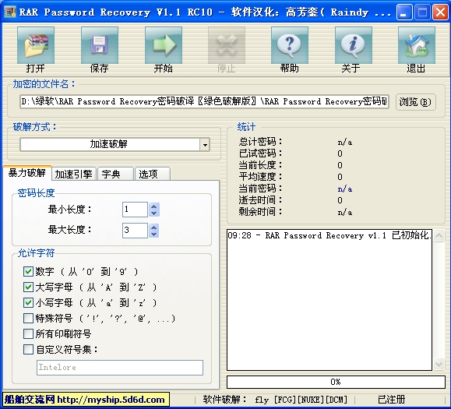This screenshot has height=409, width=451.
Task: Minimize the RAR Password Recovery window
Action: 403,12
